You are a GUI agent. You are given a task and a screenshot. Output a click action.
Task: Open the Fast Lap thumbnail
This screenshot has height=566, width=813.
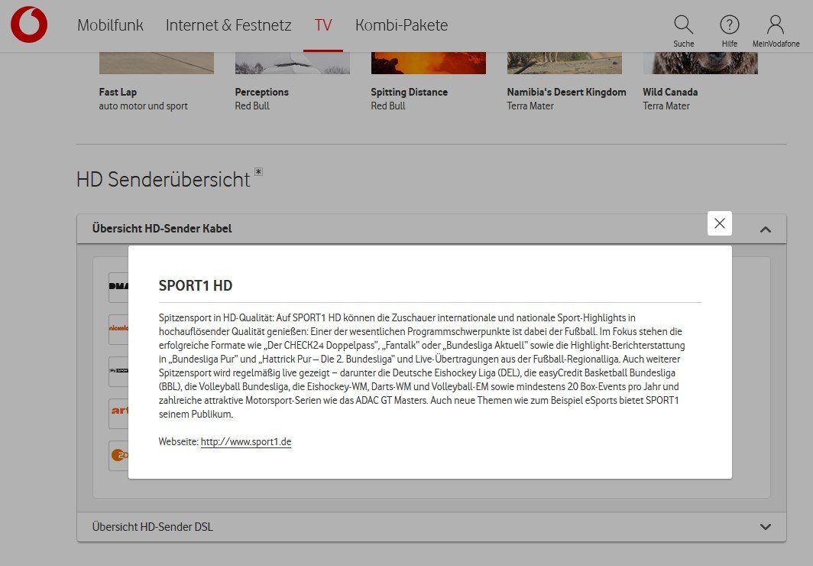[157, 63]
